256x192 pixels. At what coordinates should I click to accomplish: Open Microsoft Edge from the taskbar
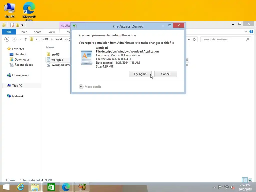click(66, 187)
